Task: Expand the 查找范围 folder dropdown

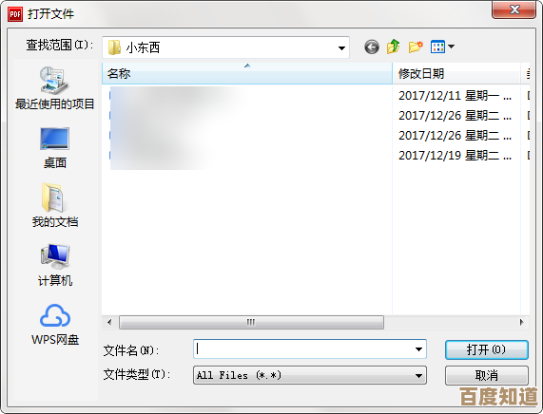Action: (341, 47)
